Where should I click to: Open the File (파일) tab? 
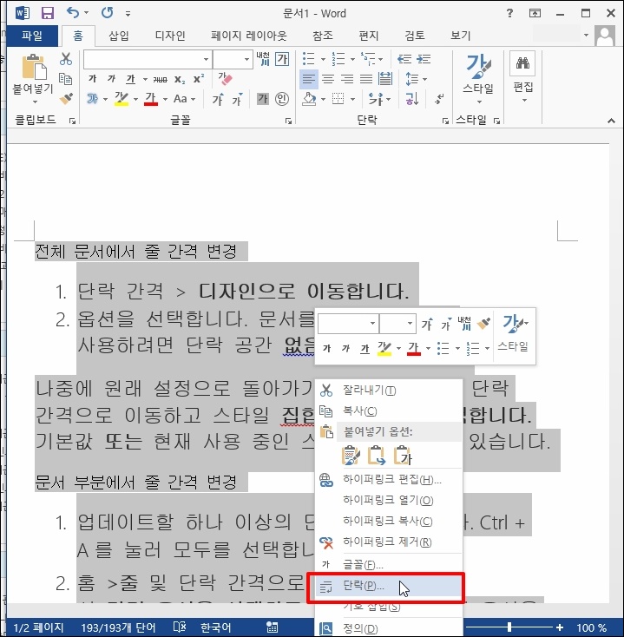[32, 36]
